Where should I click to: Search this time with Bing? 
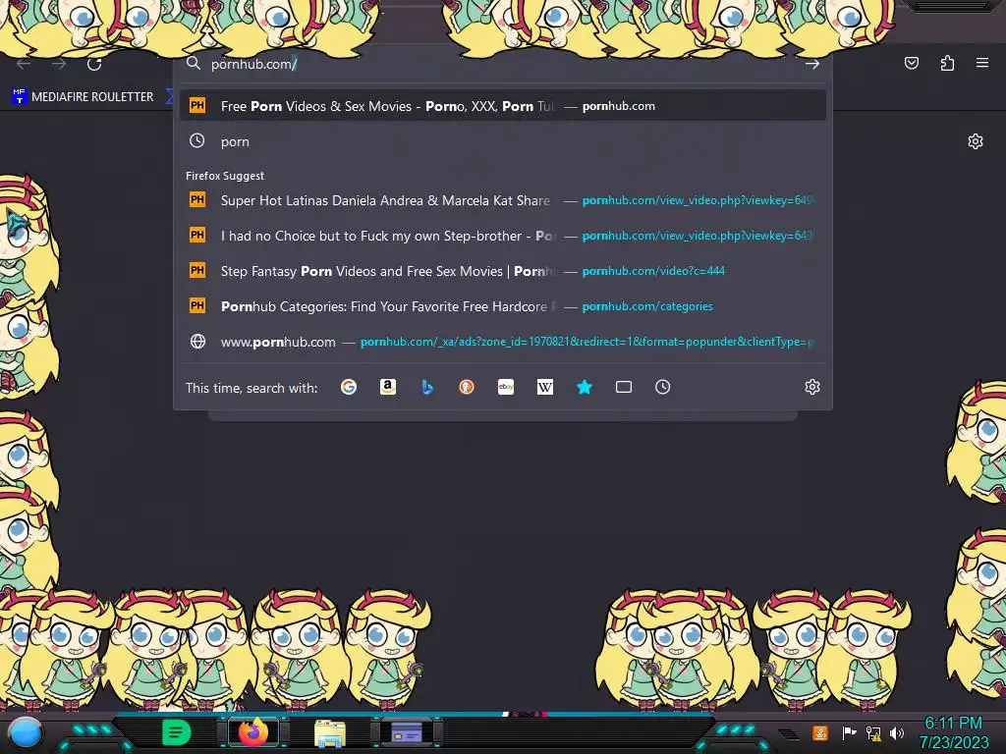point(427,387)
